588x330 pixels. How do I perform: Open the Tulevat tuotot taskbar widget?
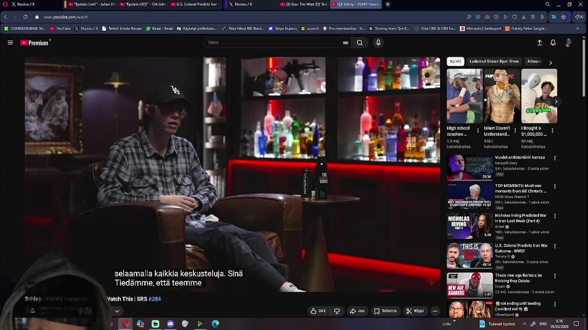[497, 324]
